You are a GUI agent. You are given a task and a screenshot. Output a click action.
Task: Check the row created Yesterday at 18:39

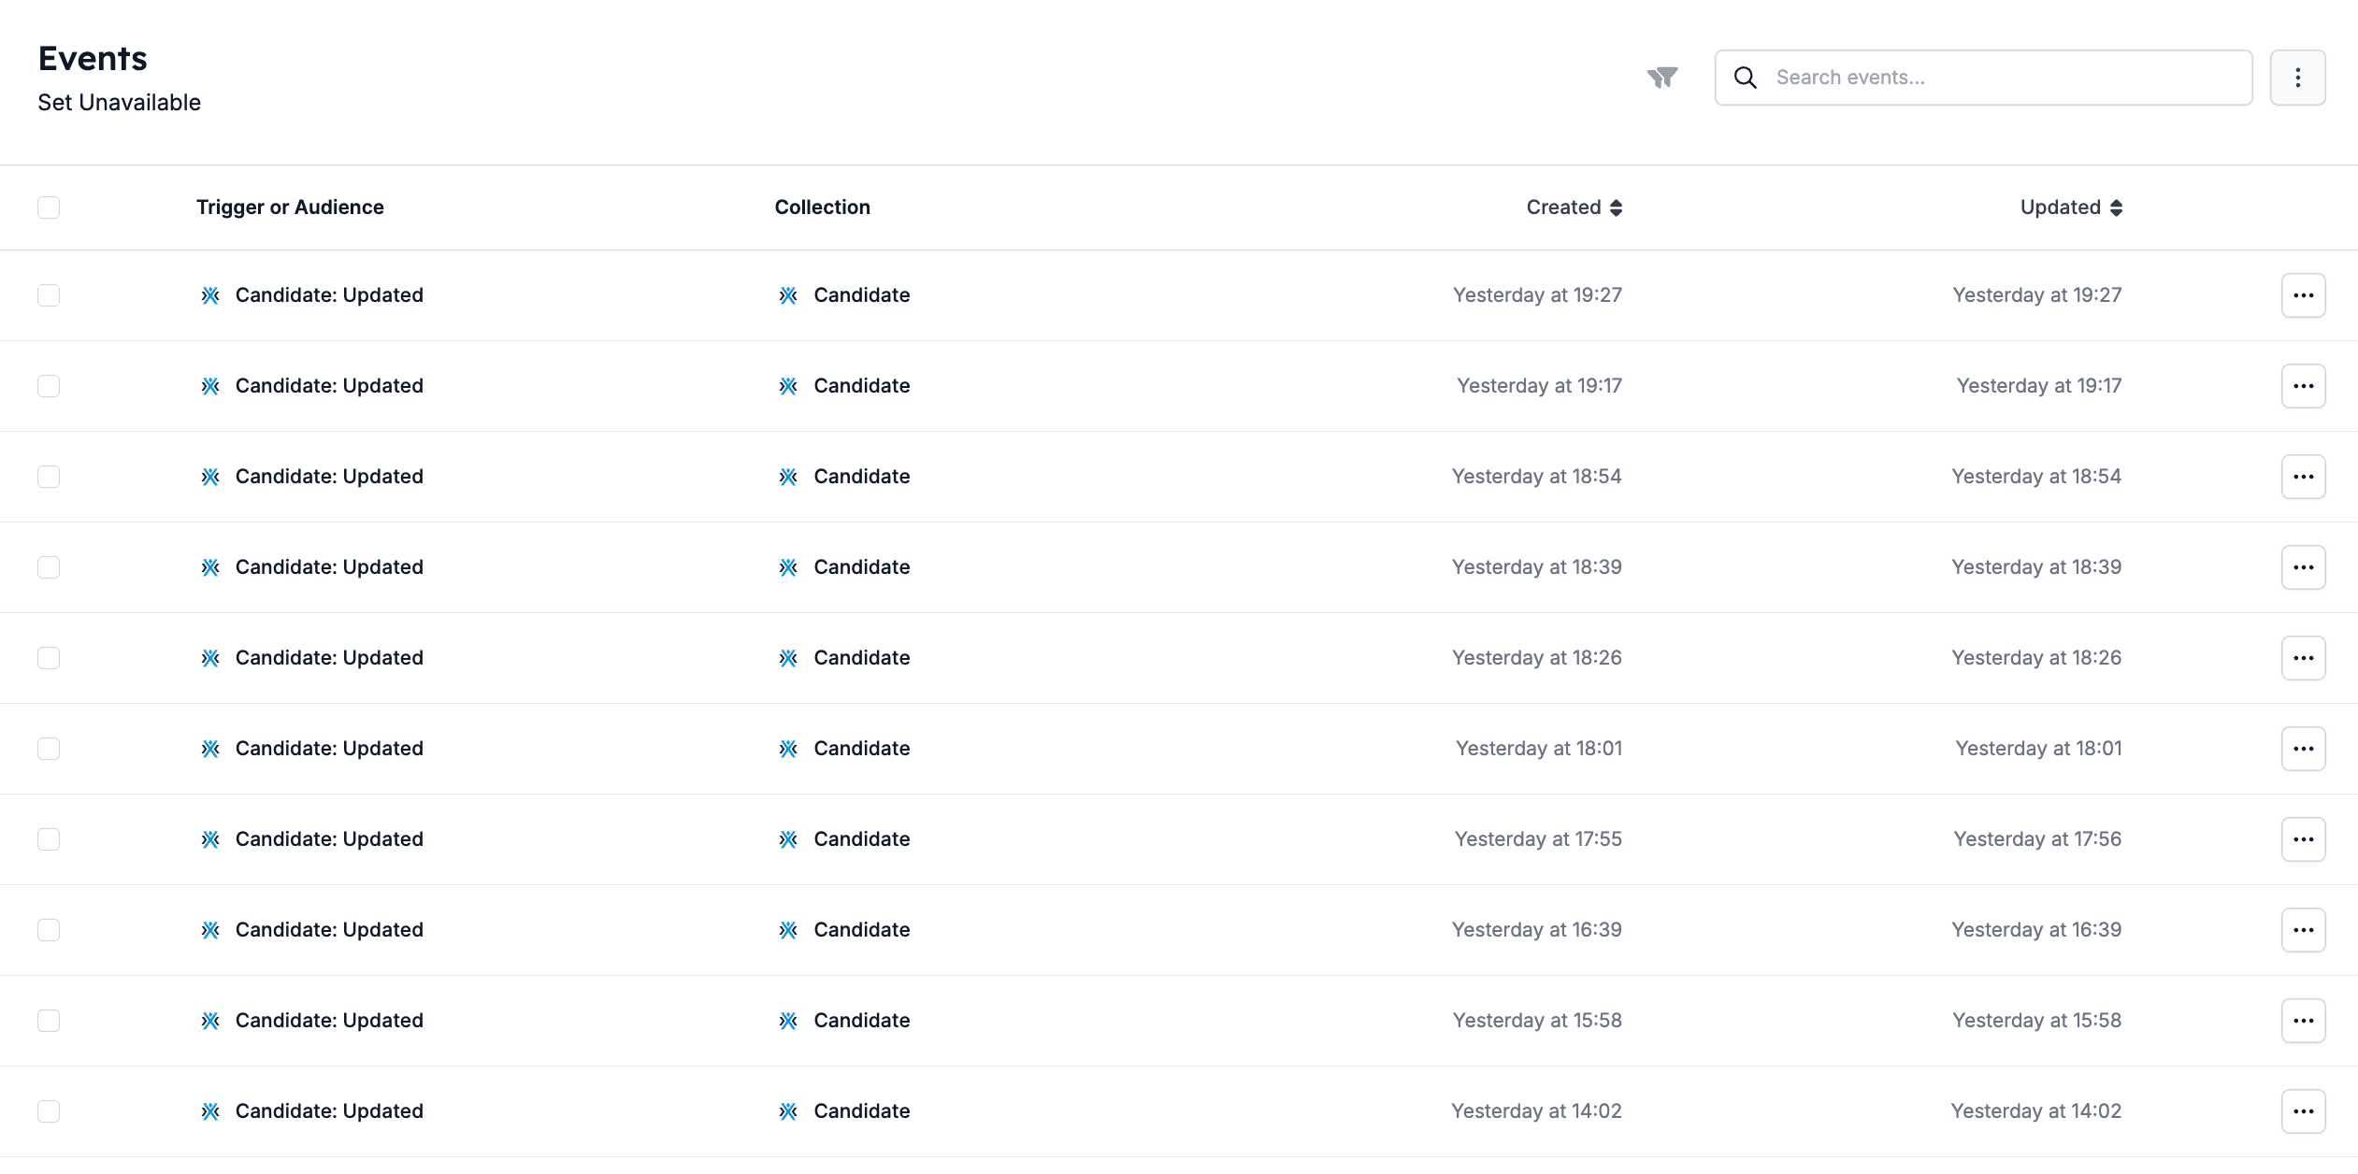point(49,567)
